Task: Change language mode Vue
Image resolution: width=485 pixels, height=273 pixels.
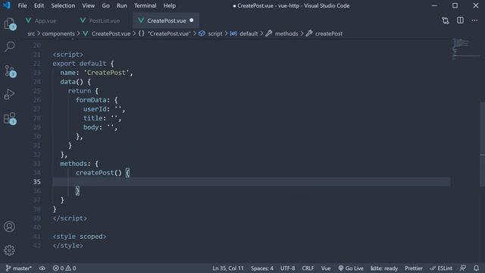Action: (326, 268)
